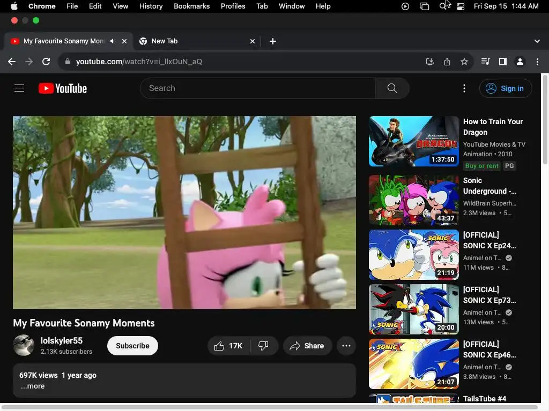Reload the YouTube page
549x411 pixels.
coord(46,62)
